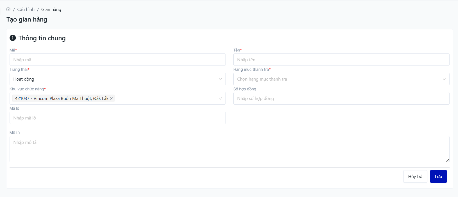Go to Cấu hình breadcrumb
This screenshot has height=197, width=458.
26,10
